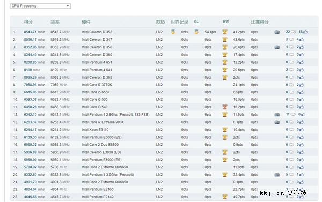Open the CPU Frequency dropdown
The image size is (322, 202).
40,6
